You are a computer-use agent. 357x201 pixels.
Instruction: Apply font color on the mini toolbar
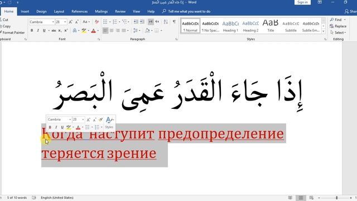click(x=78, y=127)
